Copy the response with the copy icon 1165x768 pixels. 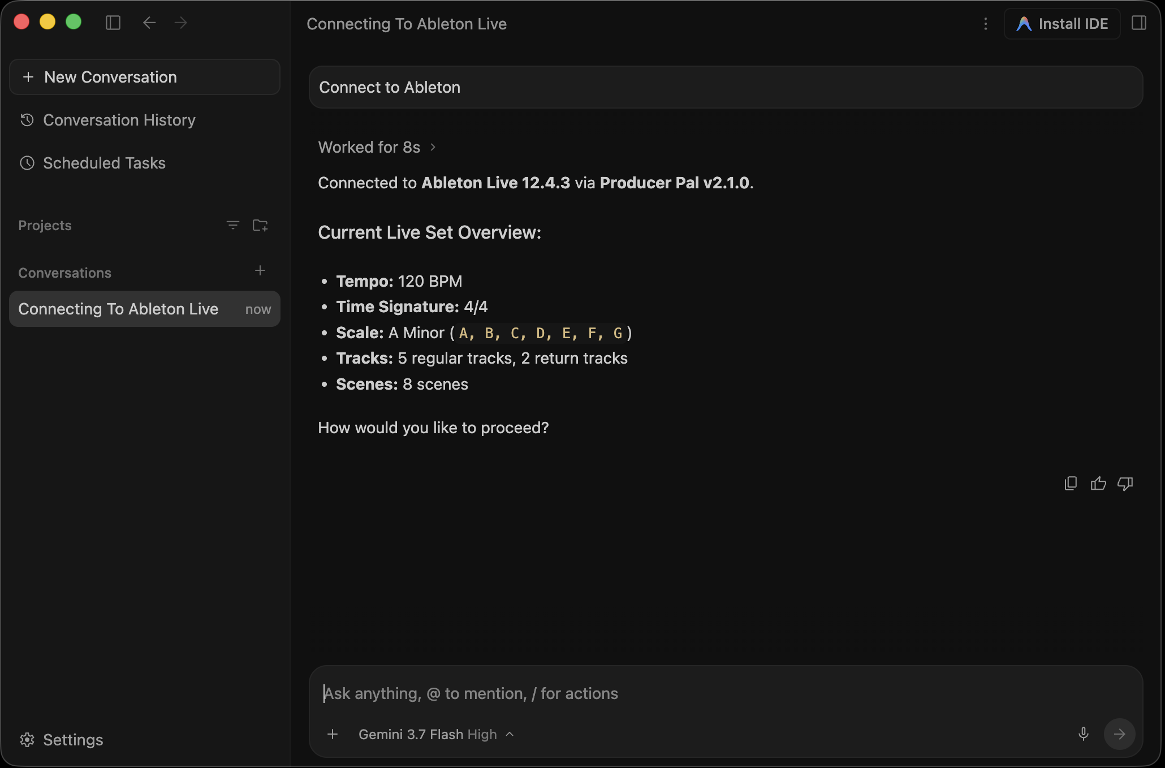[1071, 484]
